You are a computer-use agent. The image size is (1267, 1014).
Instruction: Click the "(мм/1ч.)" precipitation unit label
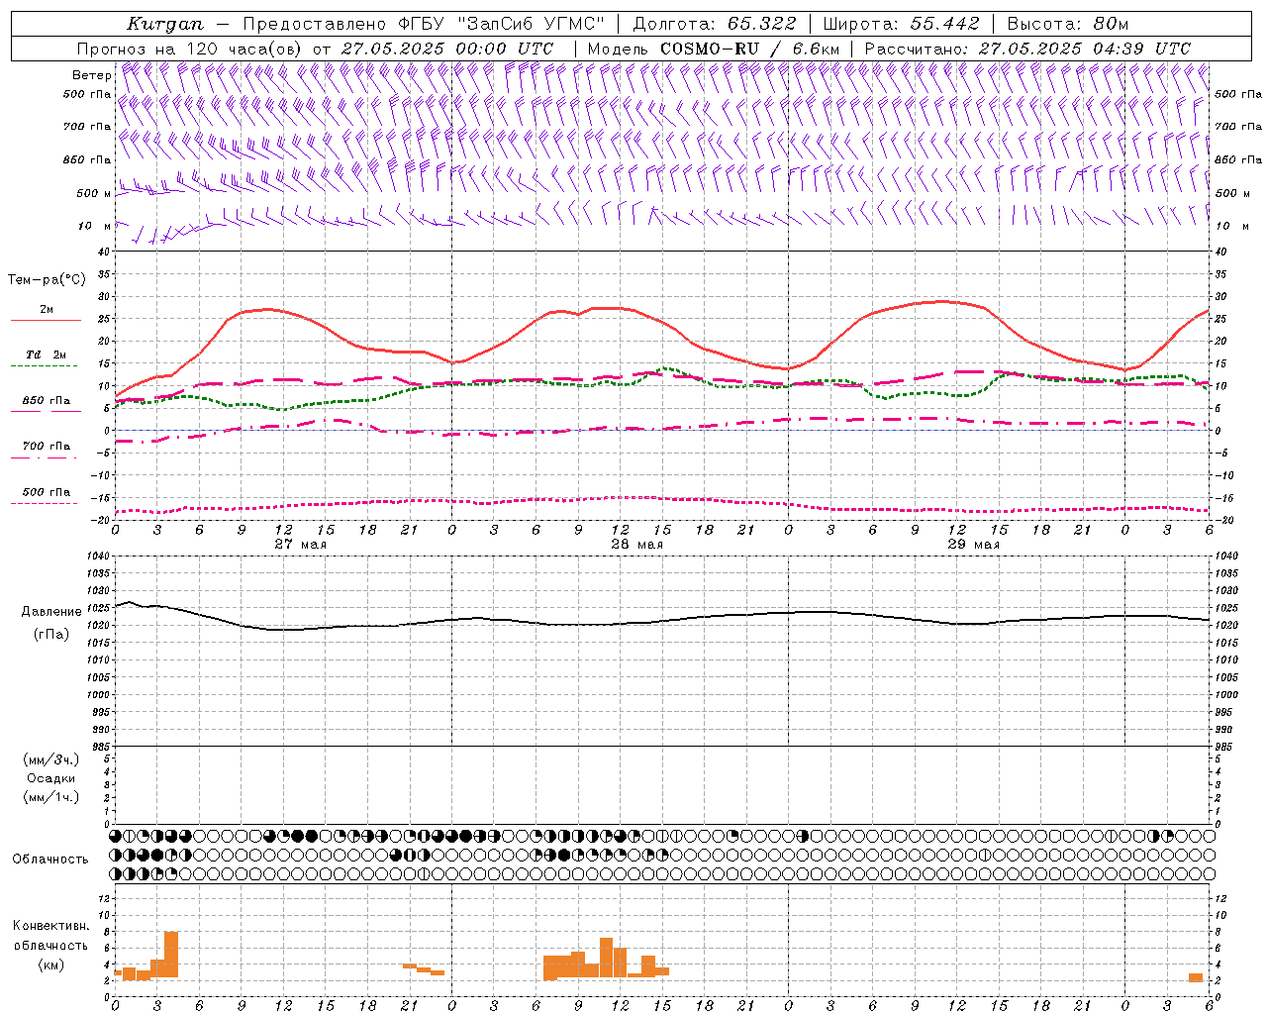tap(51, 797)
